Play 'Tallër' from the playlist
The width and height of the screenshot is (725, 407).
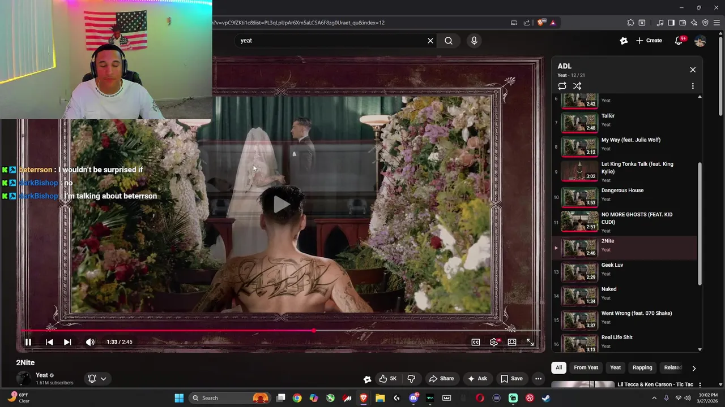pos(624,122)
